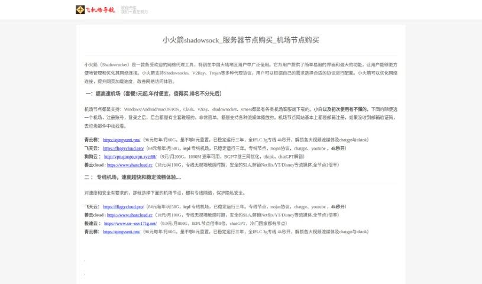Image resolution: width=482 pixels, height=284 pixels.
Task: Click the heading 二：专线机场，速度超快
Action: pyautogui.click(x=133, y=177)
